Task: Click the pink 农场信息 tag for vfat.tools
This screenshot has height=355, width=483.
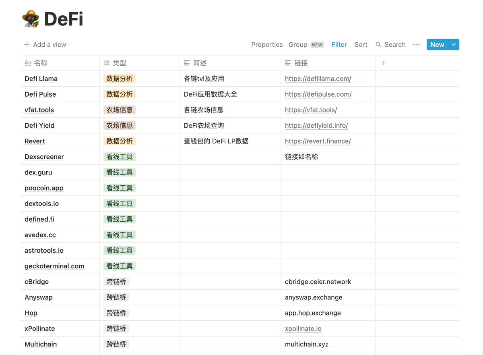Action: [x=120, y=110]
